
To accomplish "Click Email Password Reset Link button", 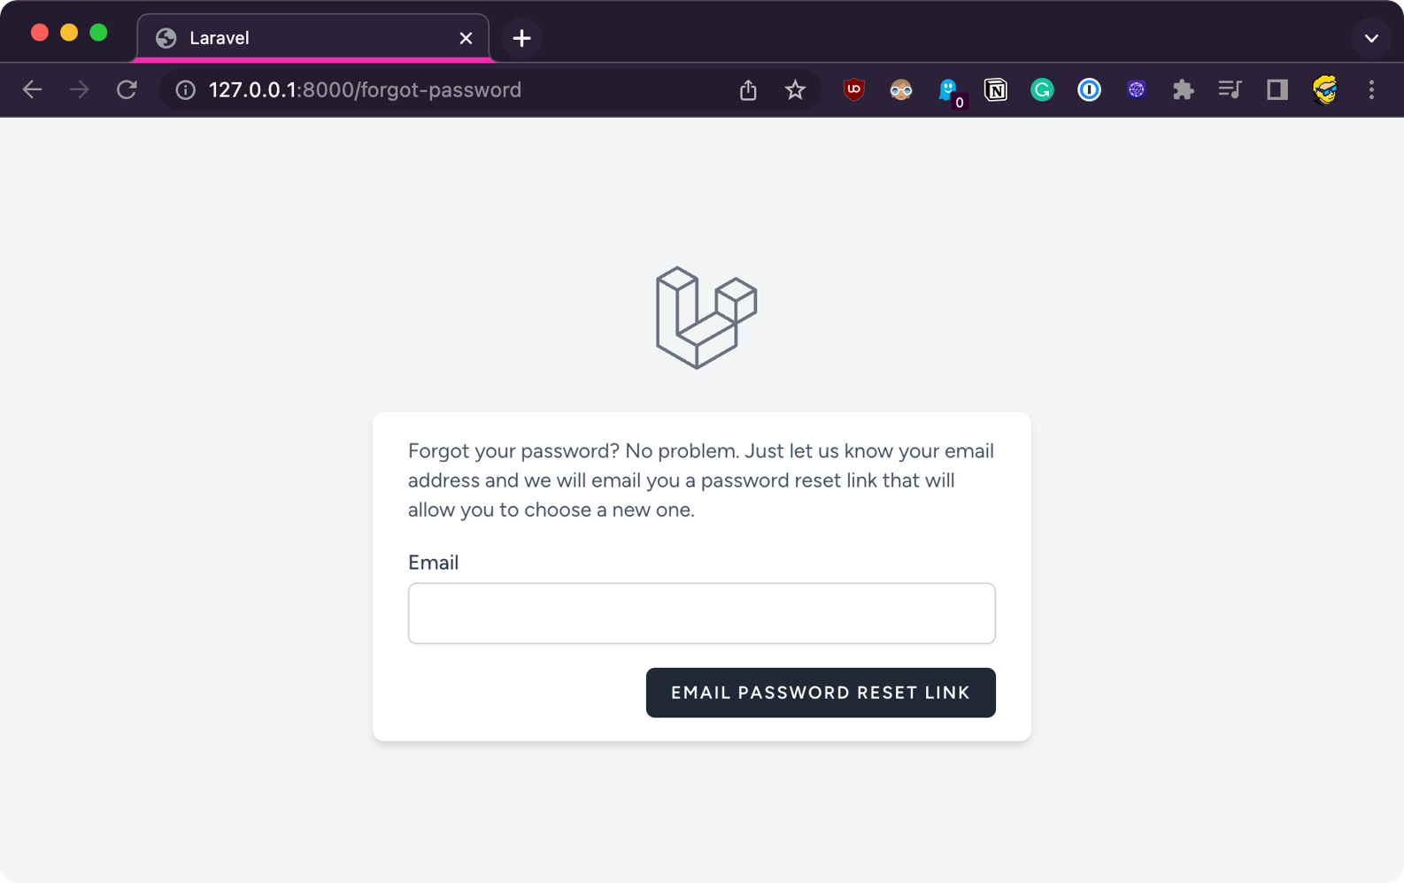I will (x=821, y=693).
